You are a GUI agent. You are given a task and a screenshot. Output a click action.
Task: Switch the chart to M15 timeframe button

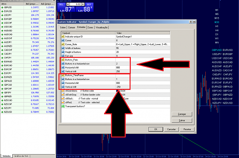click(x=217, y=18)
